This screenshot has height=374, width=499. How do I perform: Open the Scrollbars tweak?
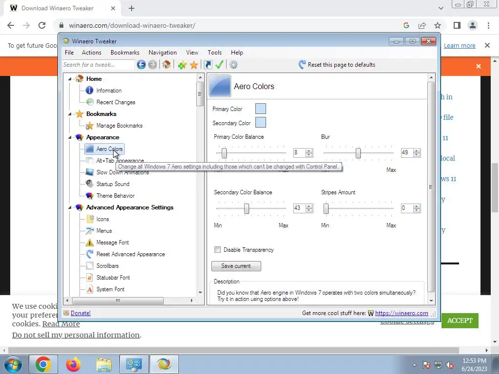(x=107, y=266)
